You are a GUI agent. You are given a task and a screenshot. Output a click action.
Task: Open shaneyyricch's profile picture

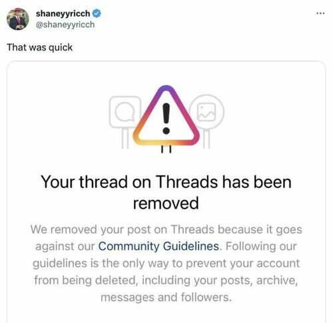pyautogui.click(x=18, y=19)
